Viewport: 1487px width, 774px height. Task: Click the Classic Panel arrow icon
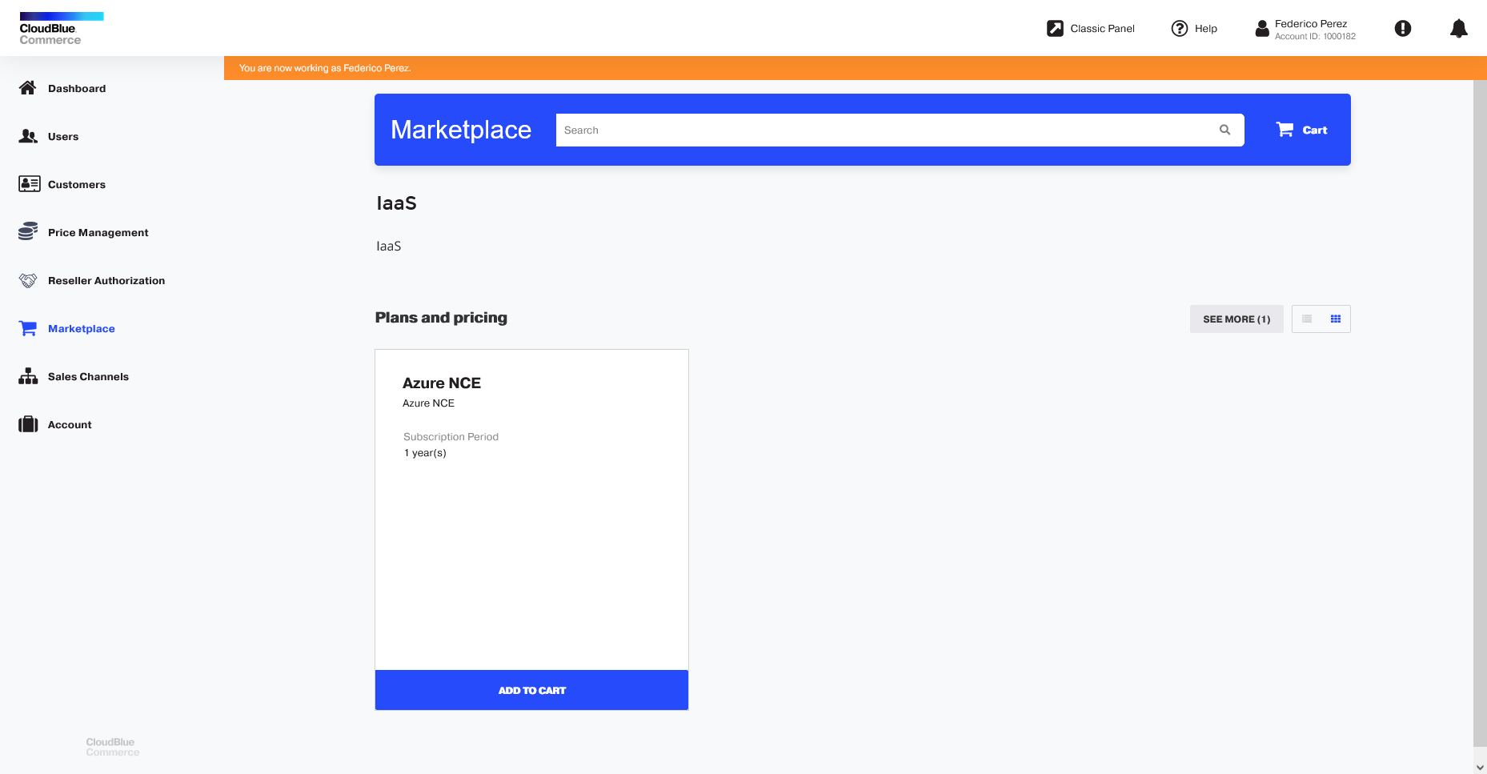point(1055,29)
